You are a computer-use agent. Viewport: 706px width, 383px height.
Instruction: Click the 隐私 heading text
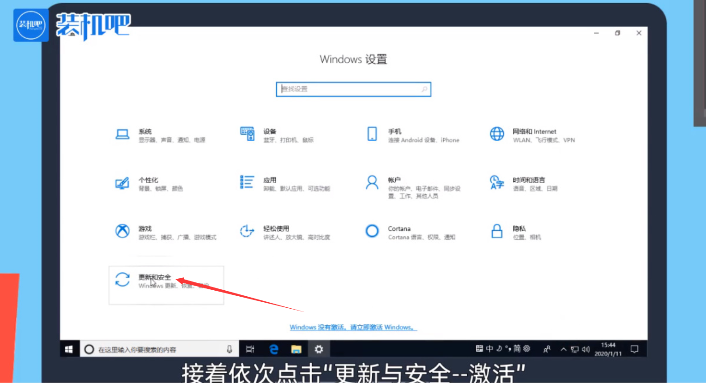click(x=519, y=228)
